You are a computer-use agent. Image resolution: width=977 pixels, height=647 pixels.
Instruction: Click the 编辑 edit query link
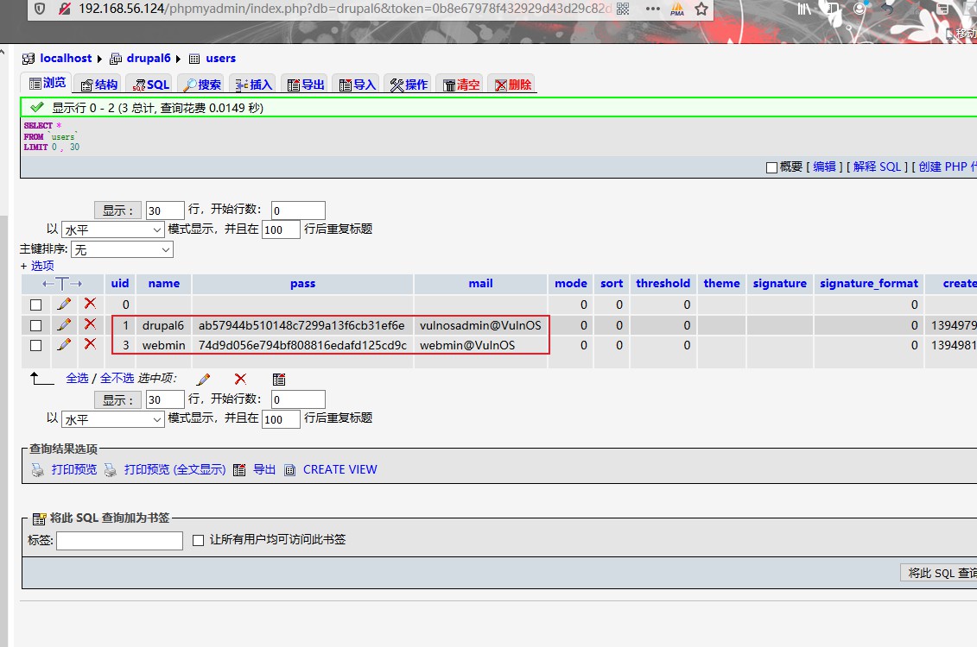(824, 166)
